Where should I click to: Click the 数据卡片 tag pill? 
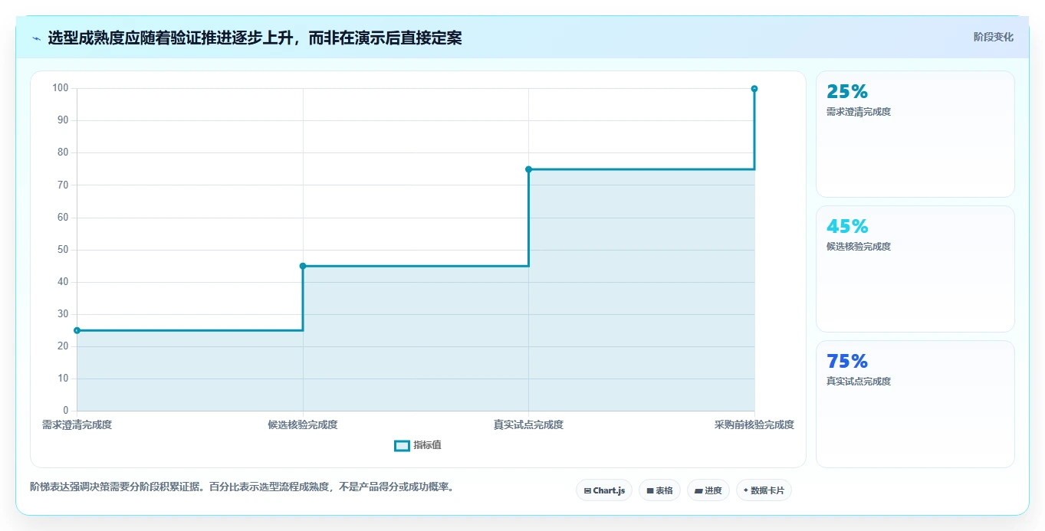coord(764,490)
